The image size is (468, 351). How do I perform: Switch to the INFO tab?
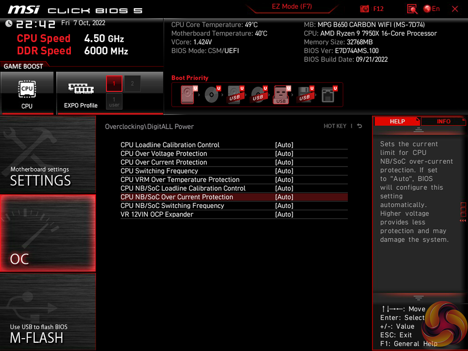444,121
